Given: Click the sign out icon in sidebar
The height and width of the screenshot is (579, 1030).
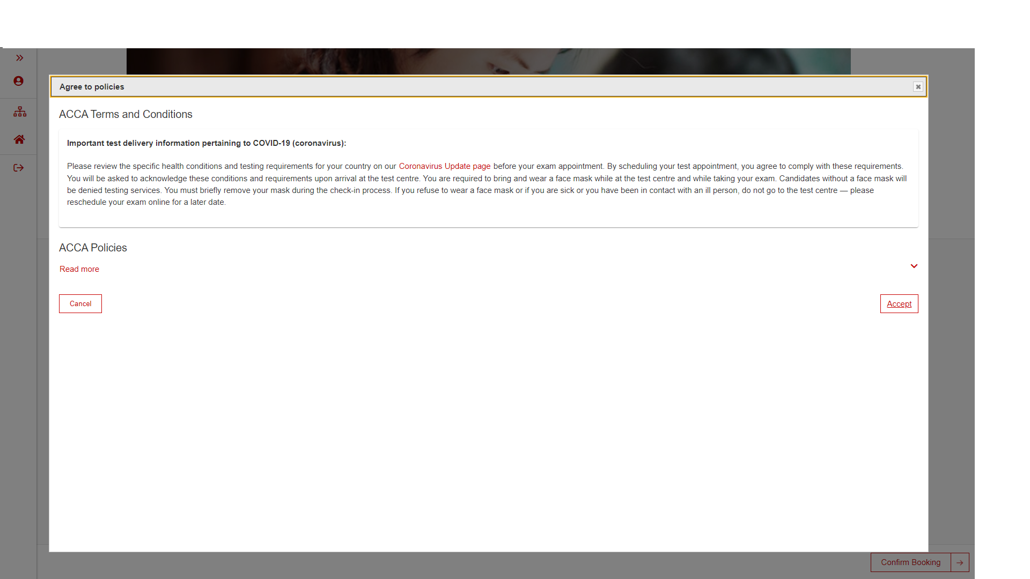Looking at the screenshot, I should pyautogui.click(x=19, y=168).
